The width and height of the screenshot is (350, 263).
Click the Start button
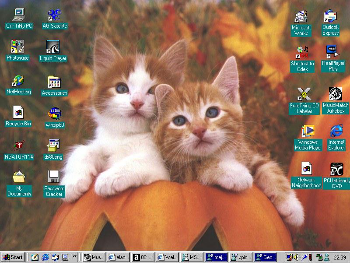(13, 257)
